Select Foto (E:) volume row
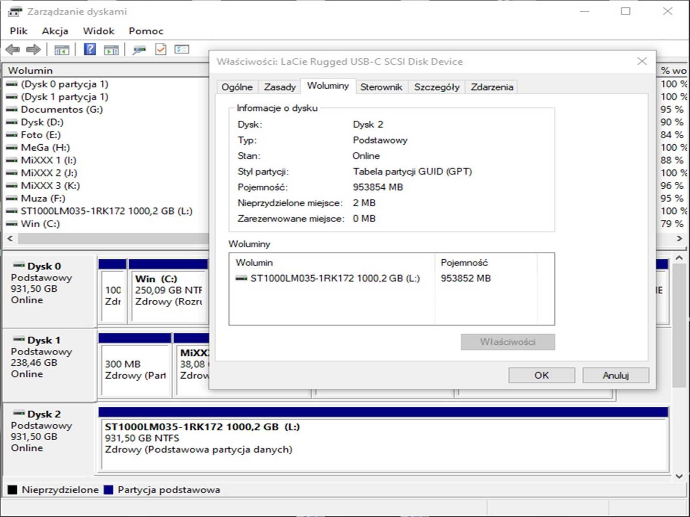This screenshot has width=690, height=517. [x=107, y=135]
